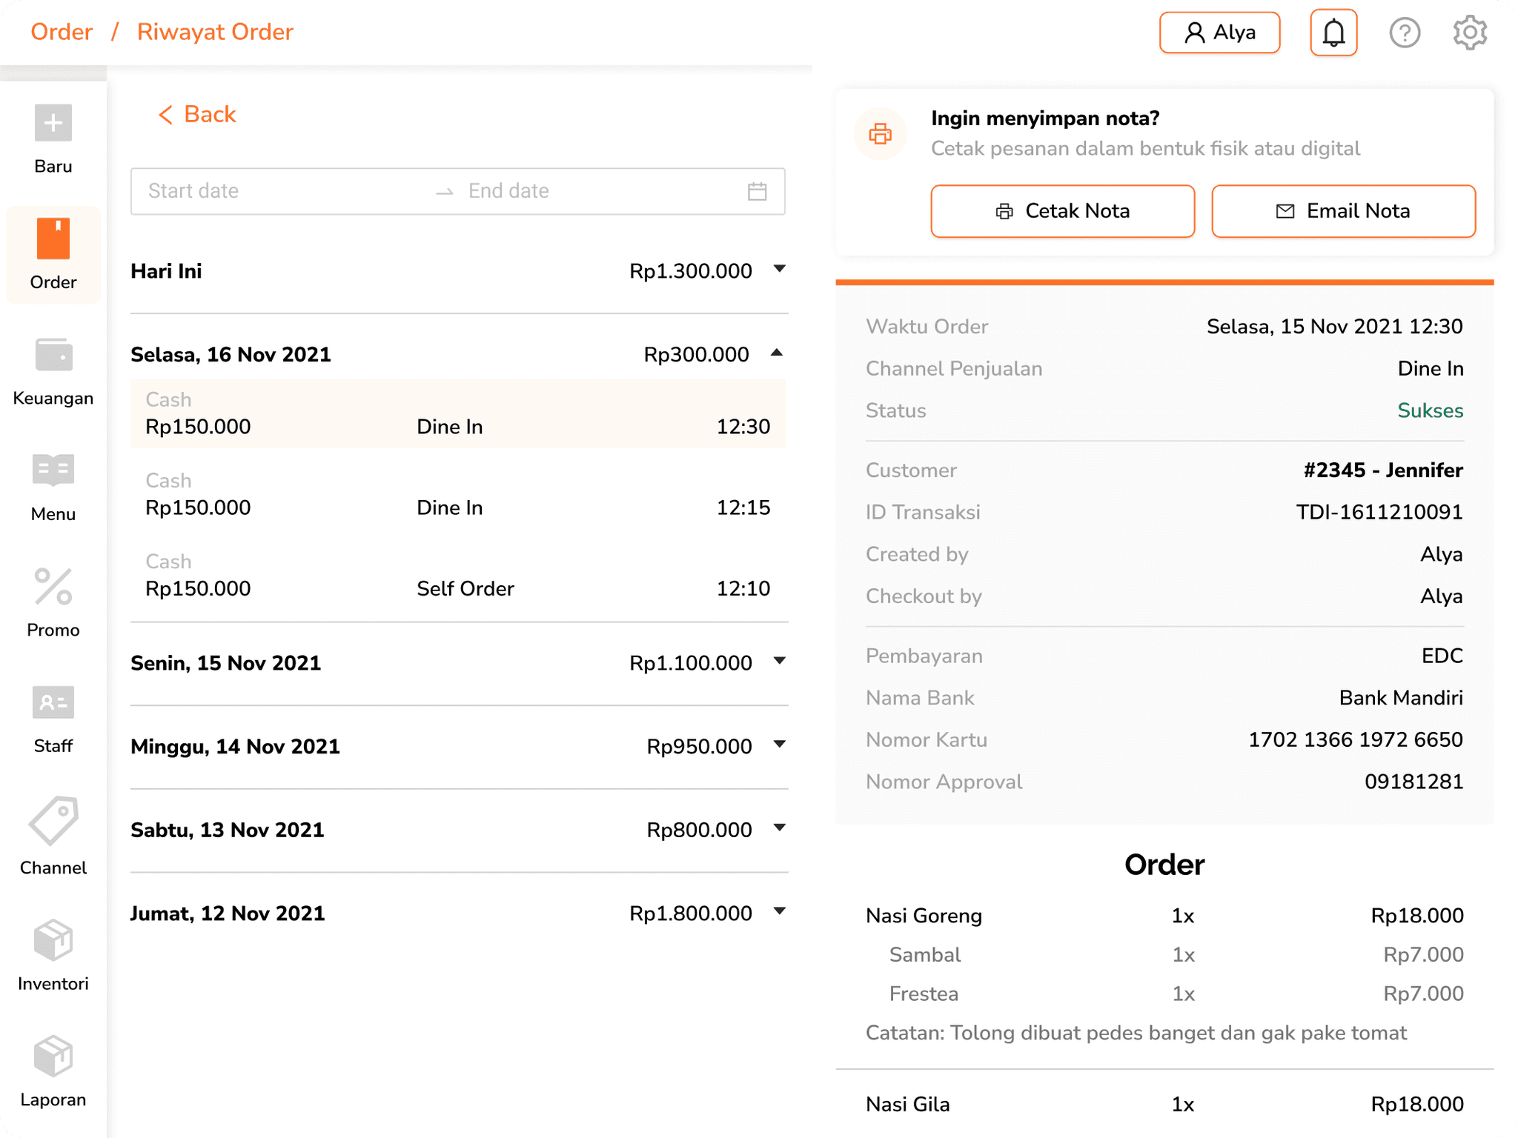
Task: Click the Order breadcrumb link
Action: coord(62,32)
